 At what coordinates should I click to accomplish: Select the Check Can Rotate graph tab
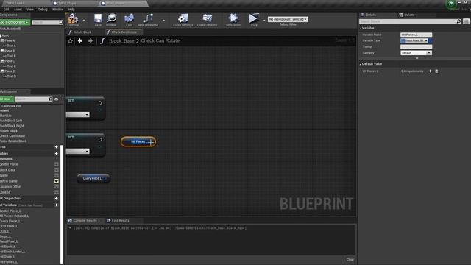coord(124,32)
